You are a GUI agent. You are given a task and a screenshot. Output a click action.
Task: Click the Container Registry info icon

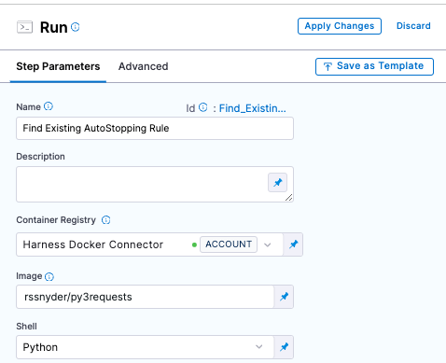pyautogui.click(x=106, y=220)
